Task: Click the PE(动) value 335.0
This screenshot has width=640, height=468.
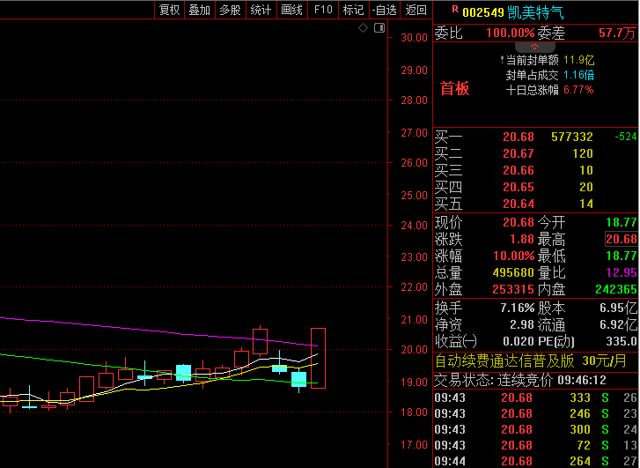Action: pos(622,341)
